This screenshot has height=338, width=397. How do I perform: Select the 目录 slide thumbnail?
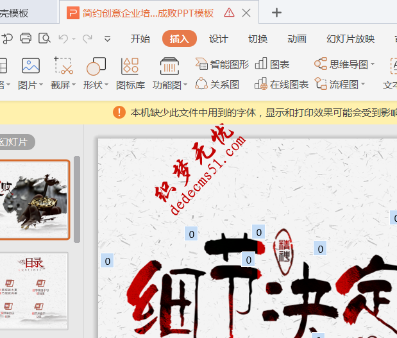(x=34, y=291)
